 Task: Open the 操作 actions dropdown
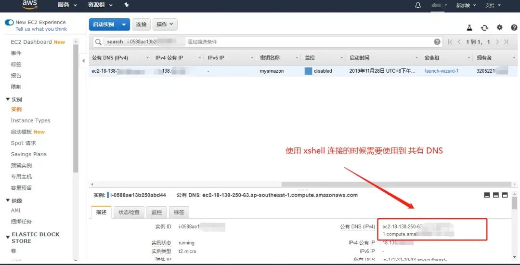click(x=165, y=25)
